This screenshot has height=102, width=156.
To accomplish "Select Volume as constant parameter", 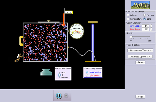I will pos(128,15).
